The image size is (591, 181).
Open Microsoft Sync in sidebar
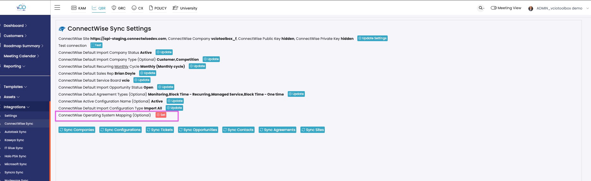[x=15, y=164]
